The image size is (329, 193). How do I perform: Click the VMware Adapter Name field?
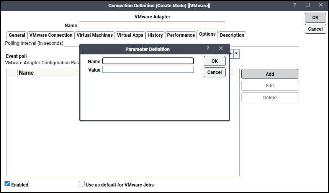pos(152,25)
